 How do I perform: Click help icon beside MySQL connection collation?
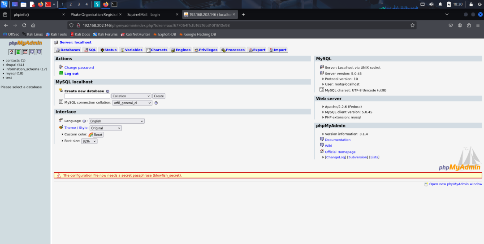[156, 103]
